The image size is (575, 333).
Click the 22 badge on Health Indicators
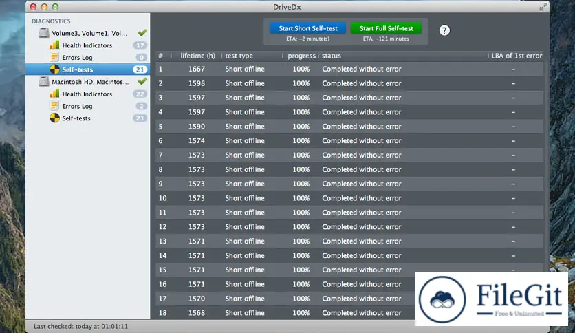click(140, 94)
